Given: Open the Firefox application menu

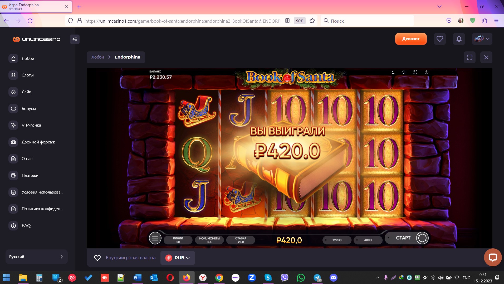Looking at the screenshot, I should 496,21.
